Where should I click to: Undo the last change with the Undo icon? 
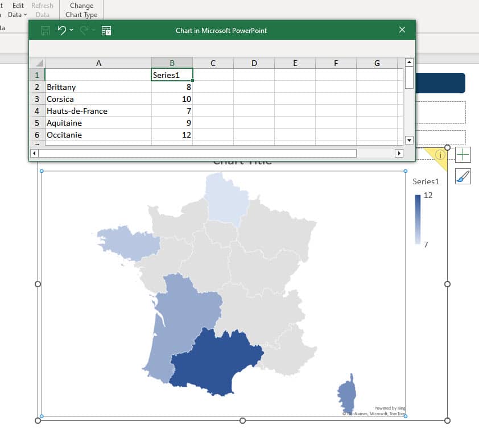[63, 30]
